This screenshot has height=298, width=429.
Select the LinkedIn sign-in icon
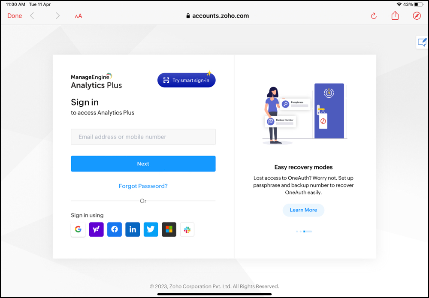pyautogui.click(x=133, y=229)
